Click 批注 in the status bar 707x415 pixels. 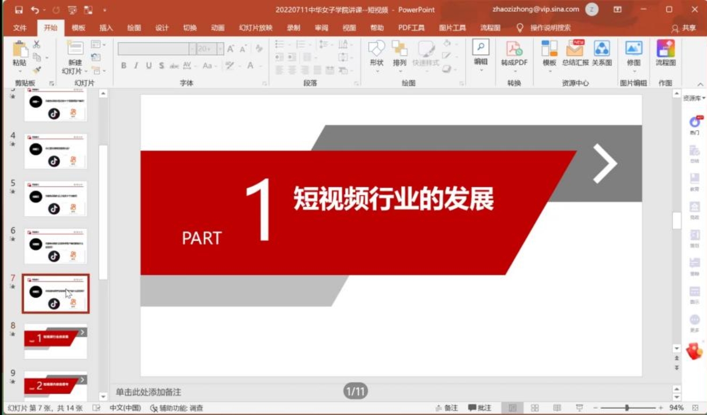tap(479, 407)
